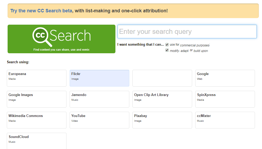
Task: Click the 'build upon' italic label
Action: pyautogui.click(x=201, y=51)
